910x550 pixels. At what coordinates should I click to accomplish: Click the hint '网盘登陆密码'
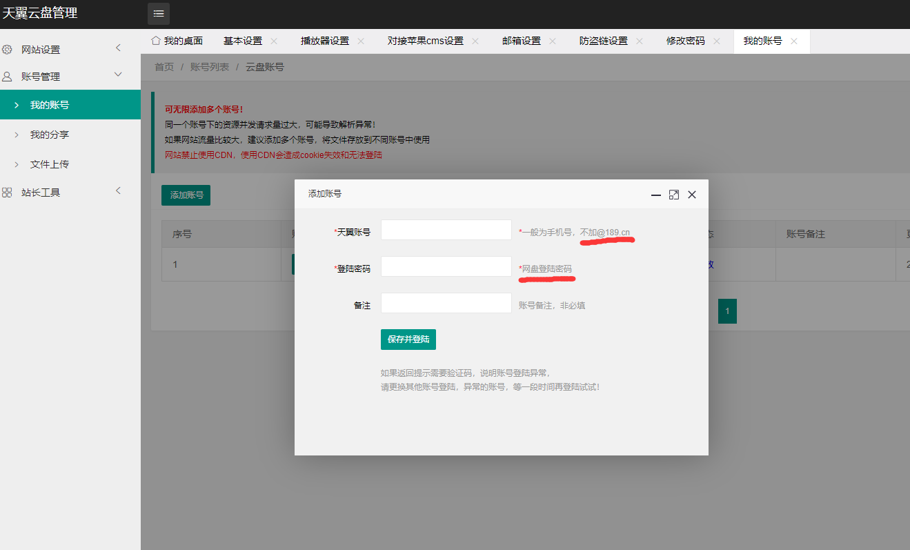pos(546,269)
